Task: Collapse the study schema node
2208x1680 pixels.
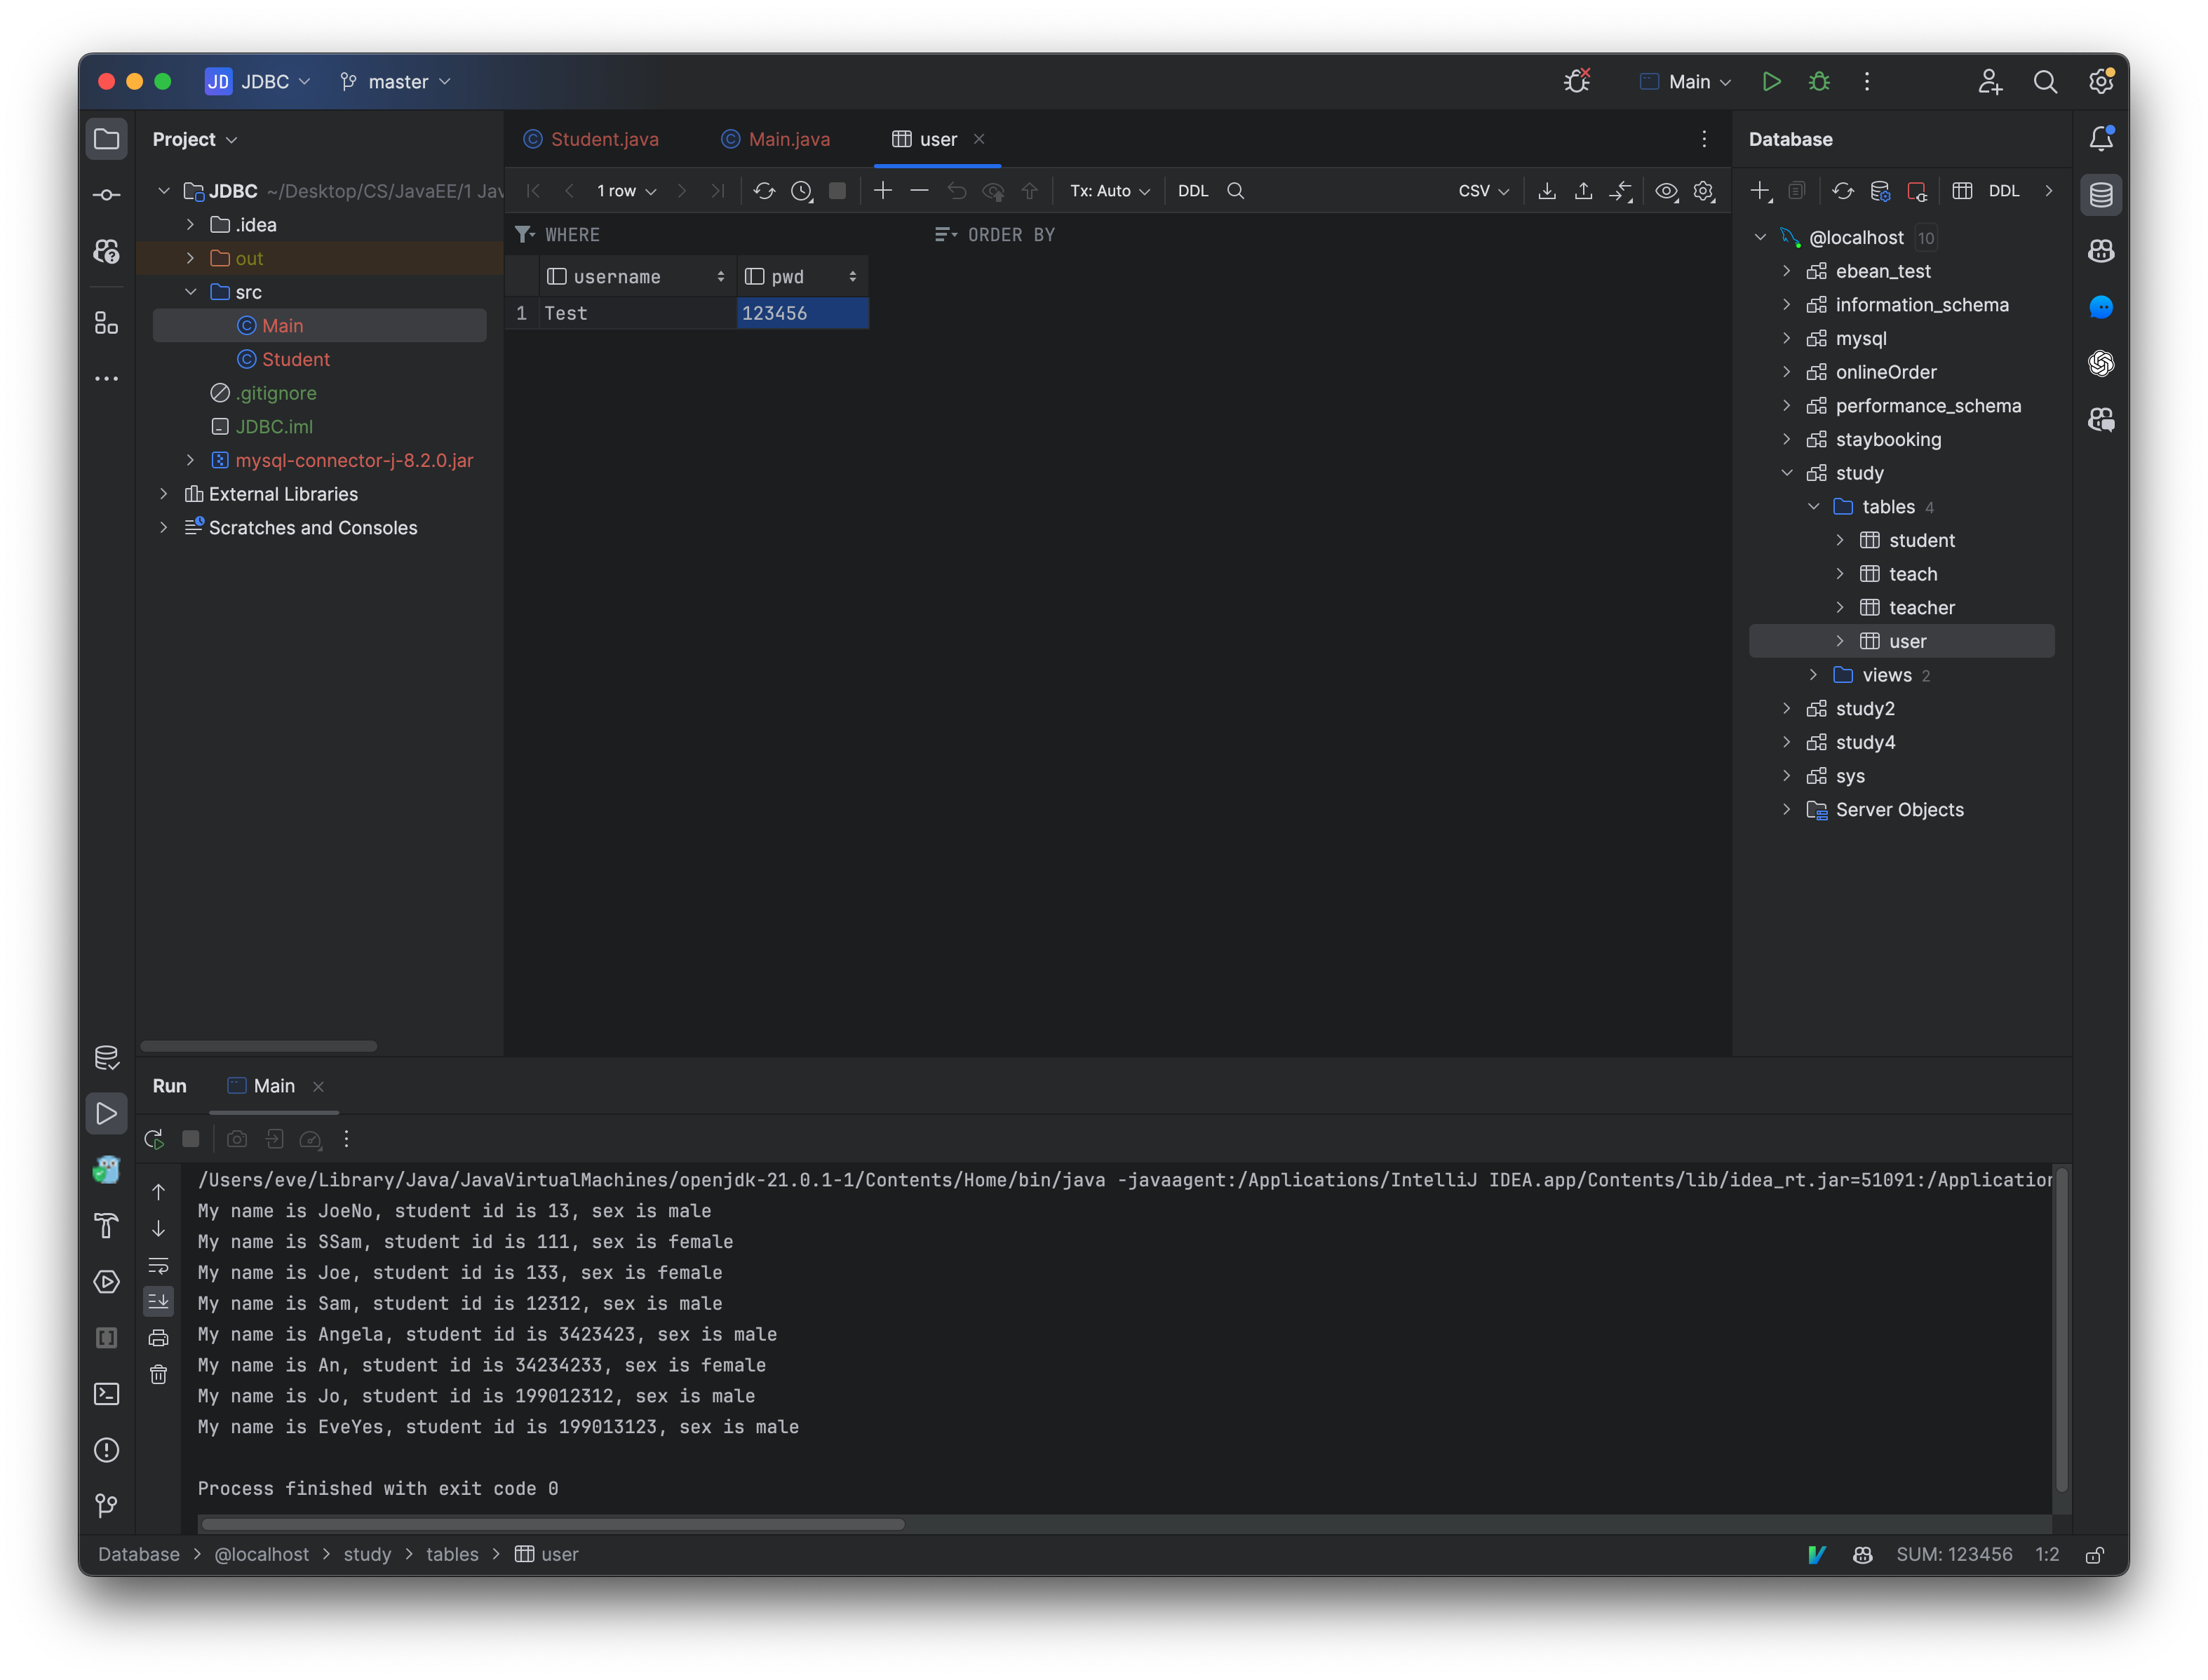Action: click(x=1786, y=472)
